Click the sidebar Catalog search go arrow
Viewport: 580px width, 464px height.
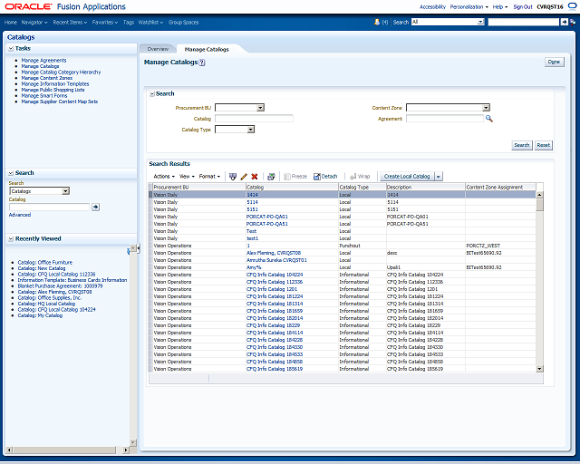point(95,207)
